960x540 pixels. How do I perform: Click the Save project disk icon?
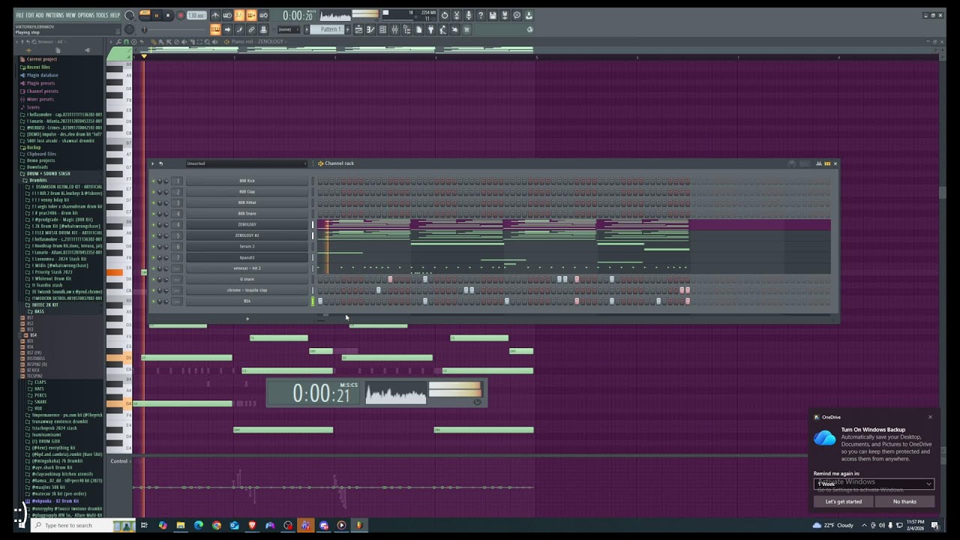[493, 15]
